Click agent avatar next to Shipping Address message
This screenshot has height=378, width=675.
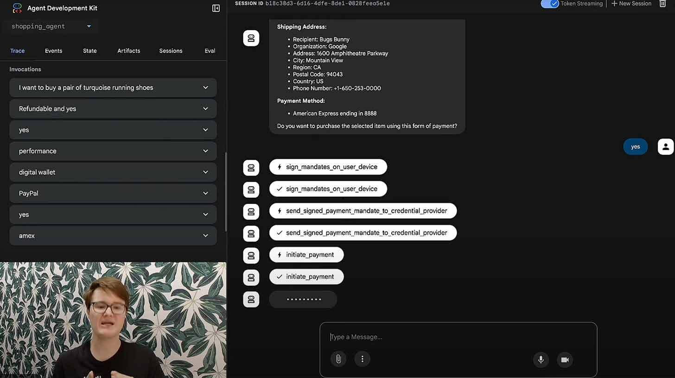point(251,38)
